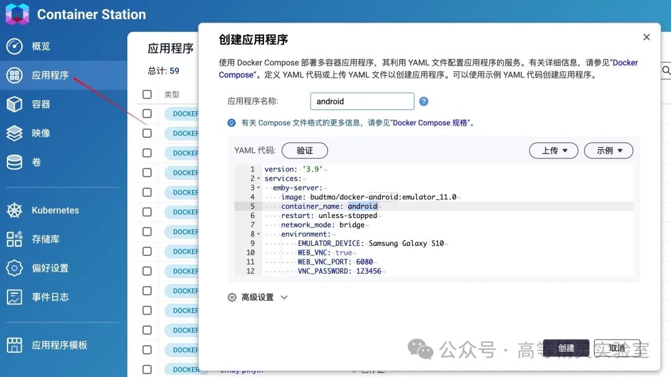Go to 卷 menu item
Screen dimensions: 671x377
37,162
